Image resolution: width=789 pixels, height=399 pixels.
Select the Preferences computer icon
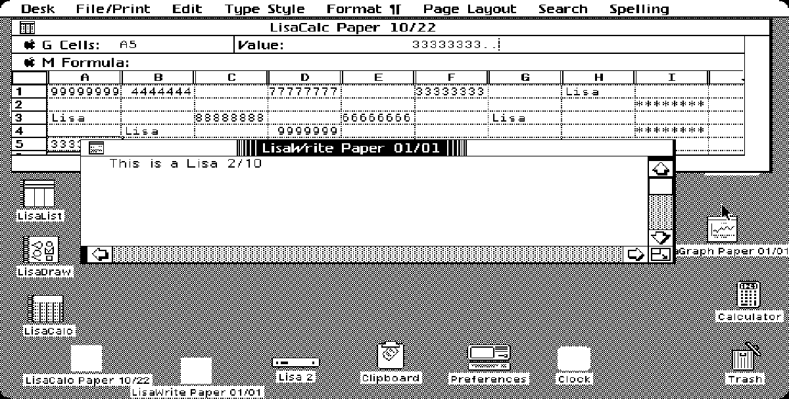(489, 358)
